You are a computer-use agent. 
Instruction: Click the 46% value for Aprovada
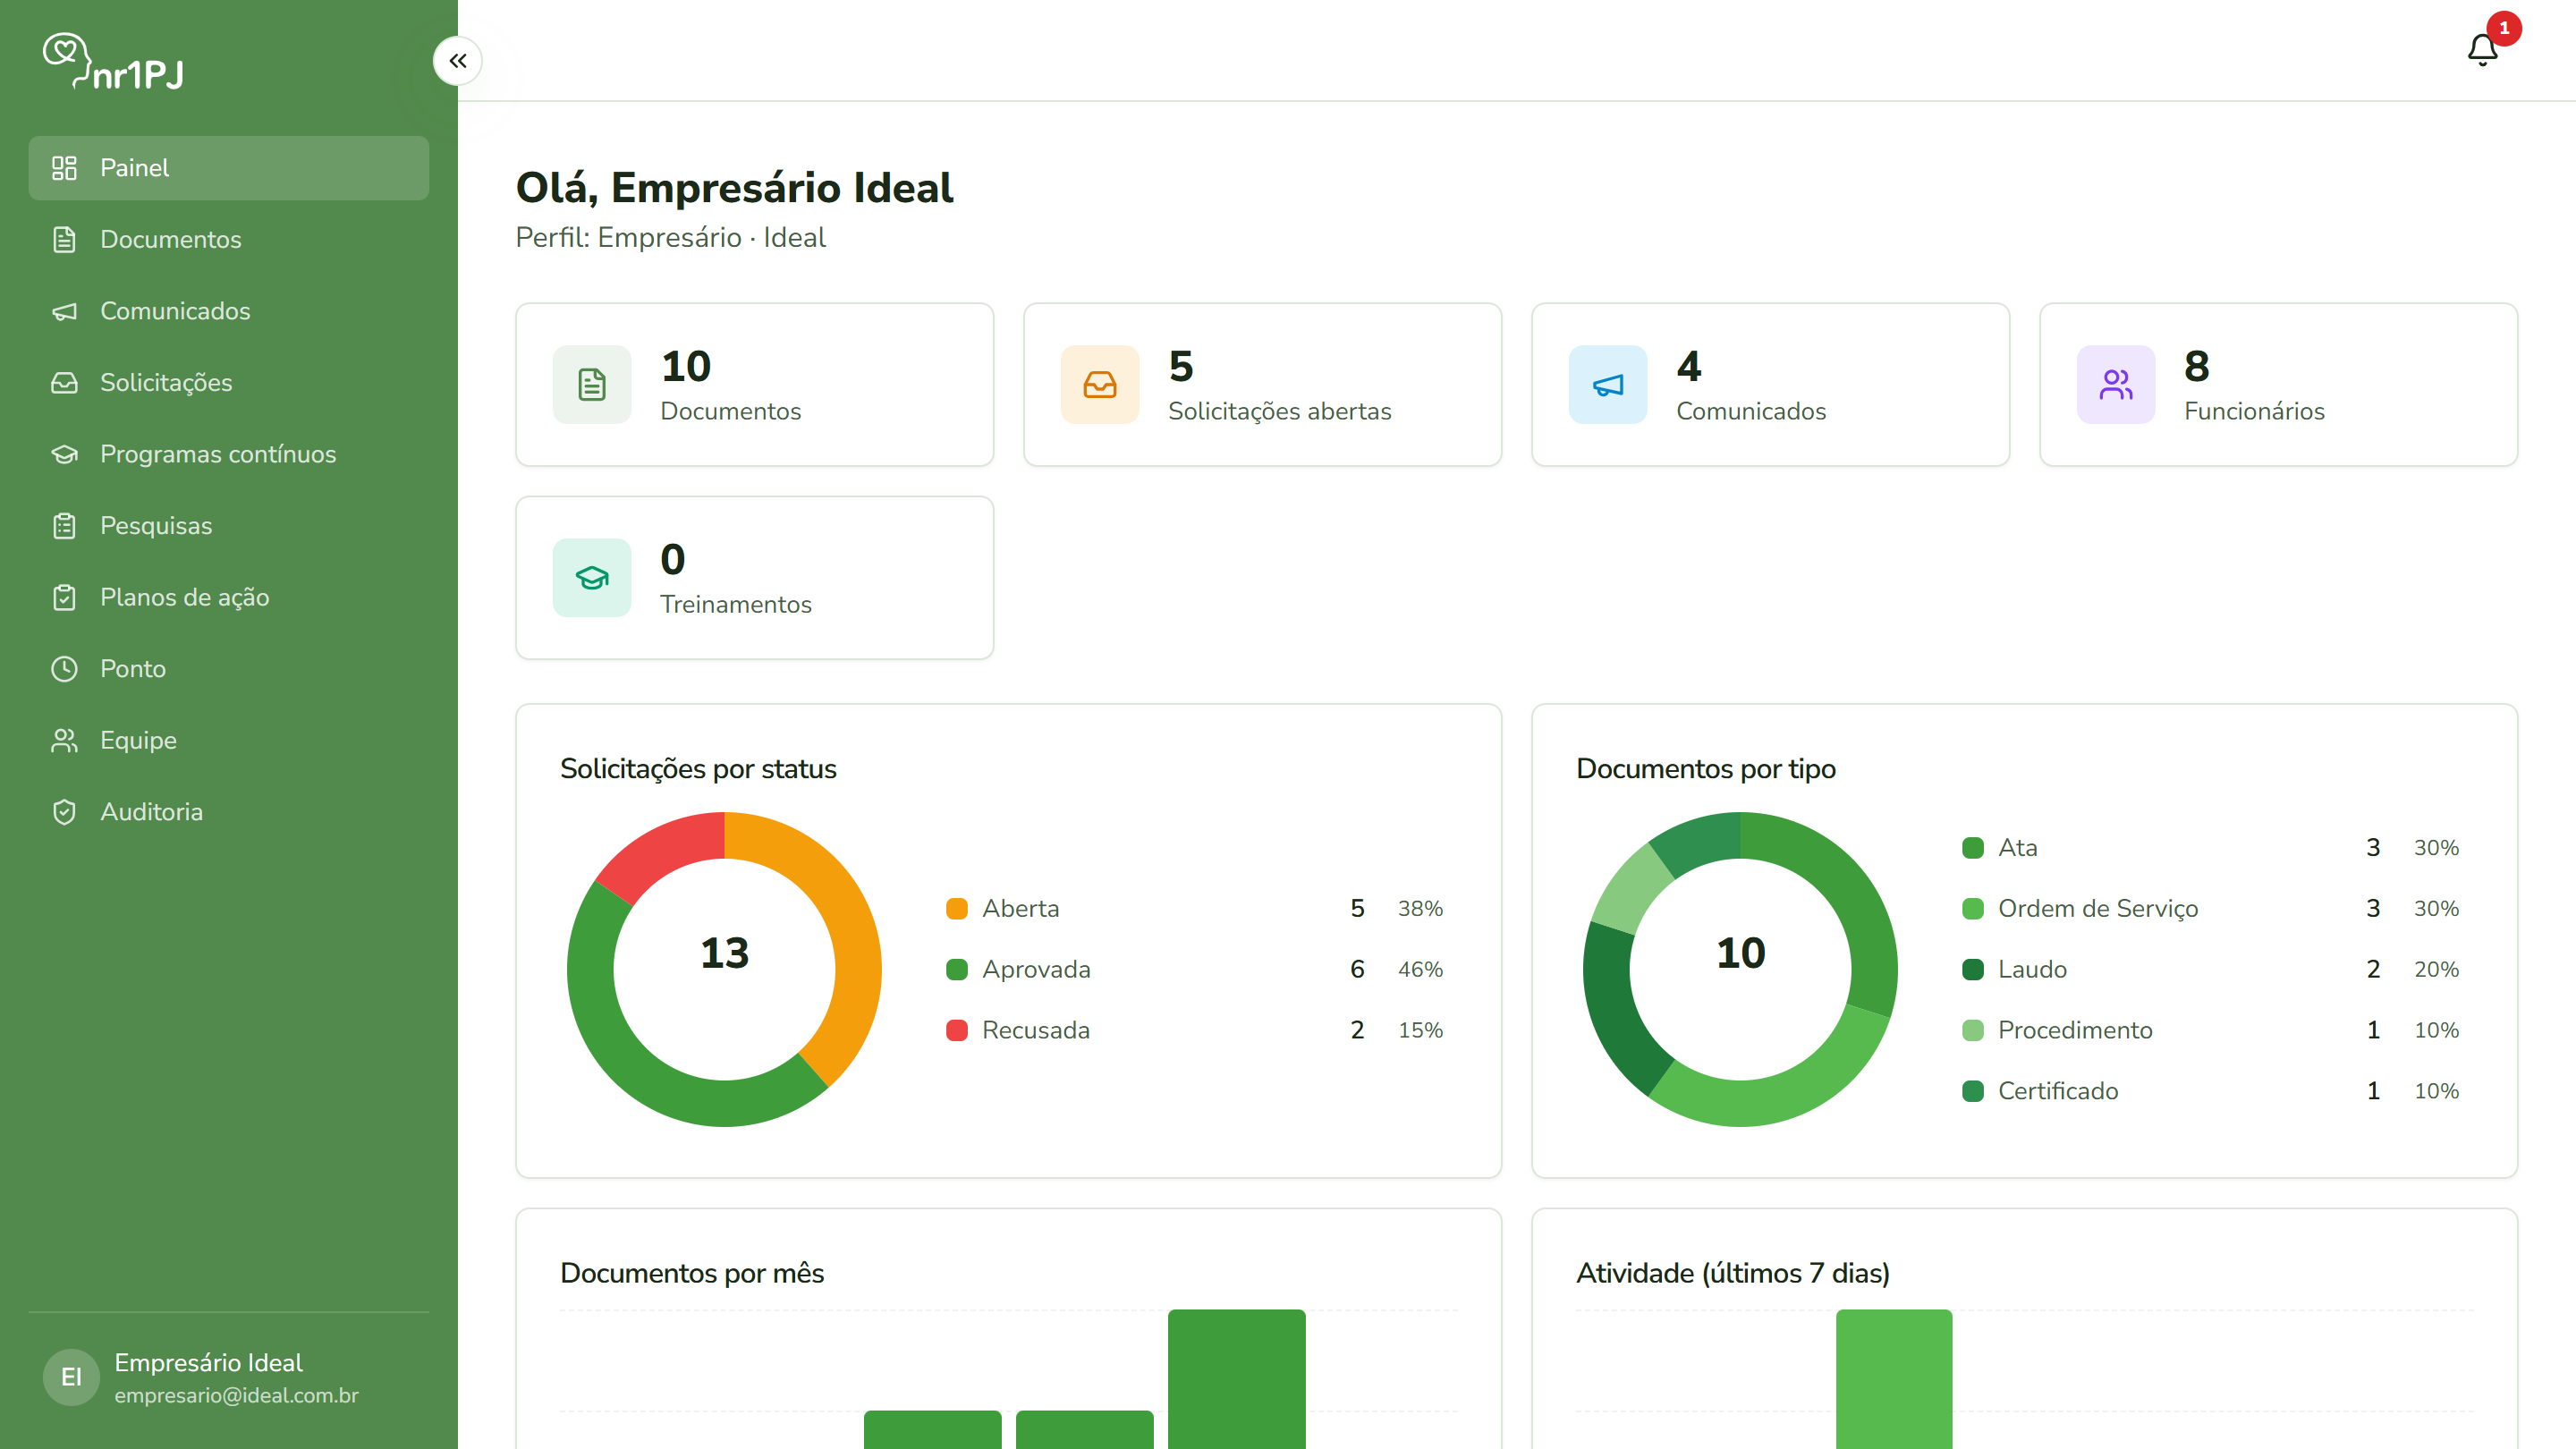point(1420,969)
